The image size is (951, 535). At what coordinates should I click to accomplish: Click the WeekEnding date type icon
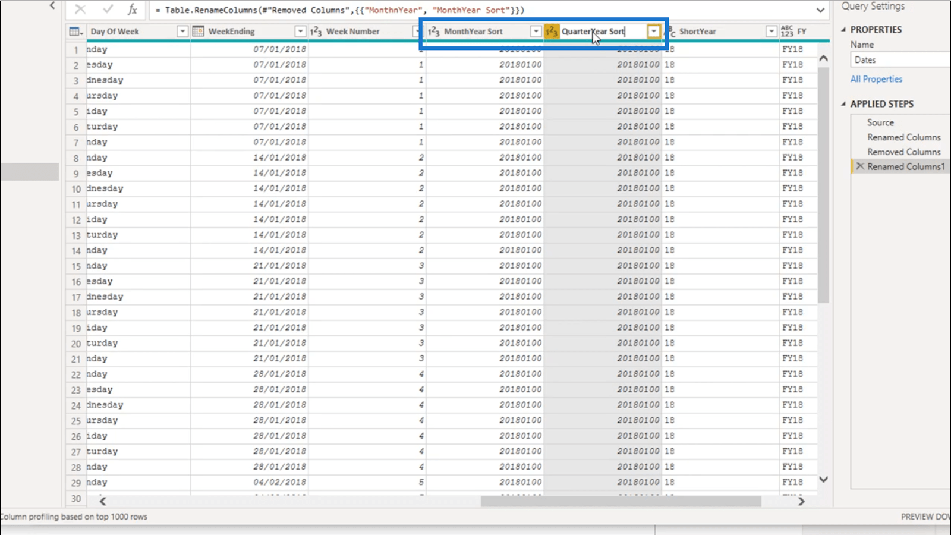pyautogui.click(x=198, y=32)
